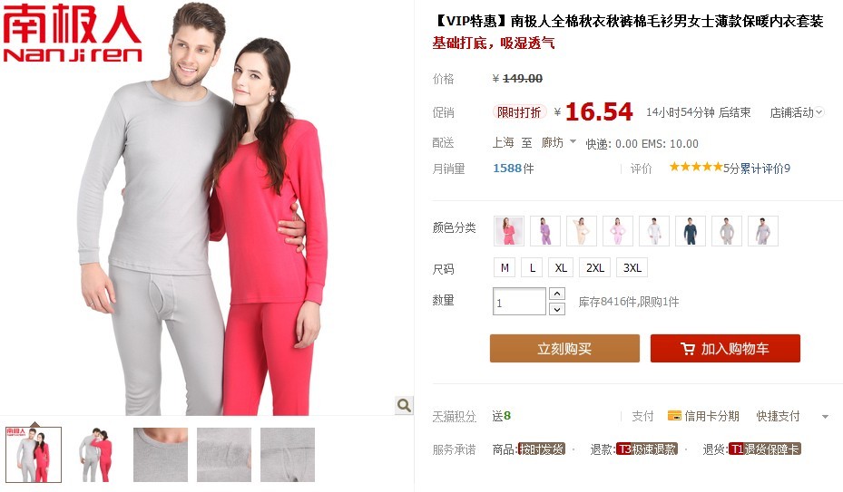Choose the 3XL size option
Screen dimensions: 843x492
(632, 267)
